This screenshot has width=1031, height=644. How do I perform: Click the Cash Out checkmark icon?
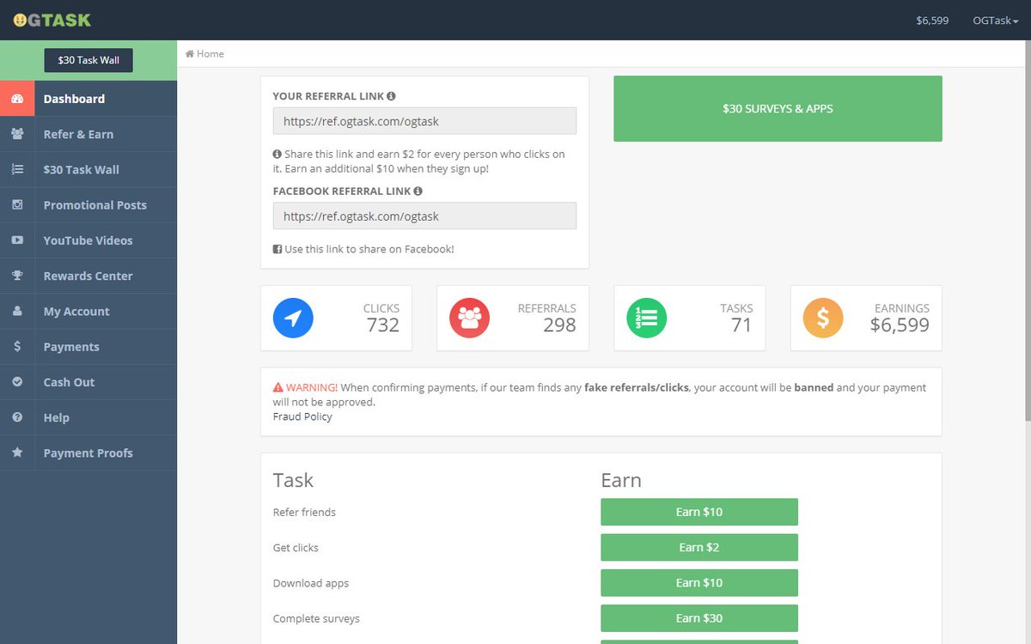17,382
